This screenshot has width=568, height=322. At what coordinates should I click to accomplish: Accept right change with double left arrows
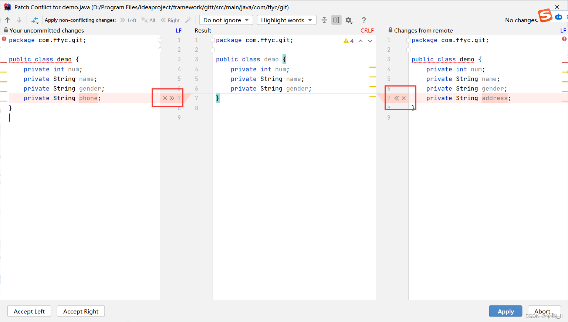(396, 98)
